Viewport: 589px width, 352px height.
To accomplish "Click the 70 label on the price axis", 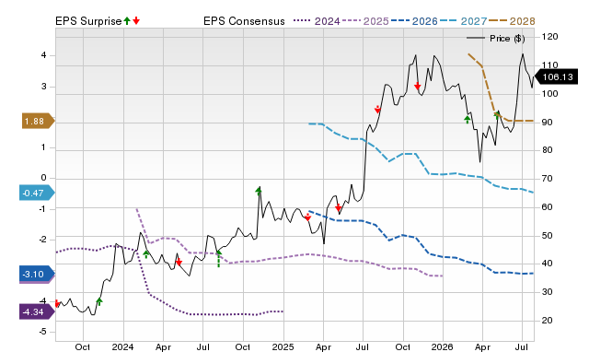I will point(547,179).
